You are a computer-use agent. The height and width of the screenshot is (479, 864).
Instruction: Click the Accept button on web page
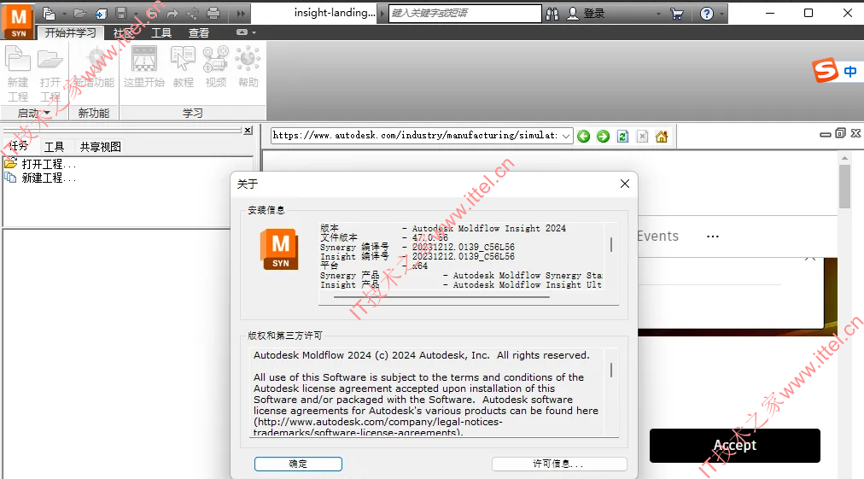coord(735,446)
